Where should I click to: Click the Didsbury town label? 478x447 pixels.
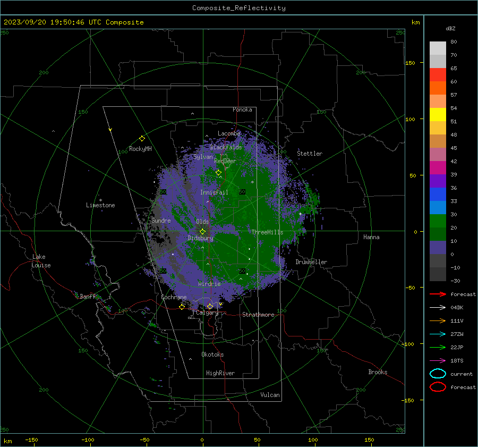200,238
